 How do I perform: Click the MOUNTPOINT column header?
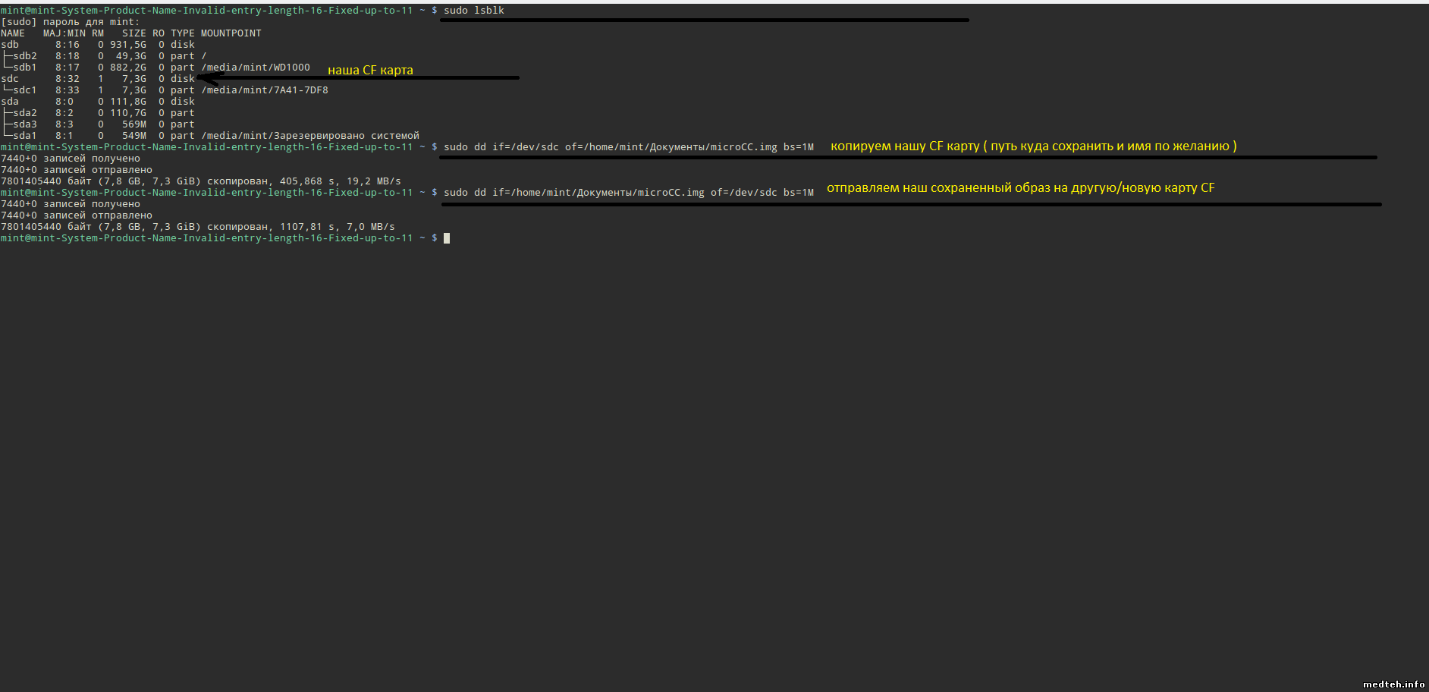point(231,33)
